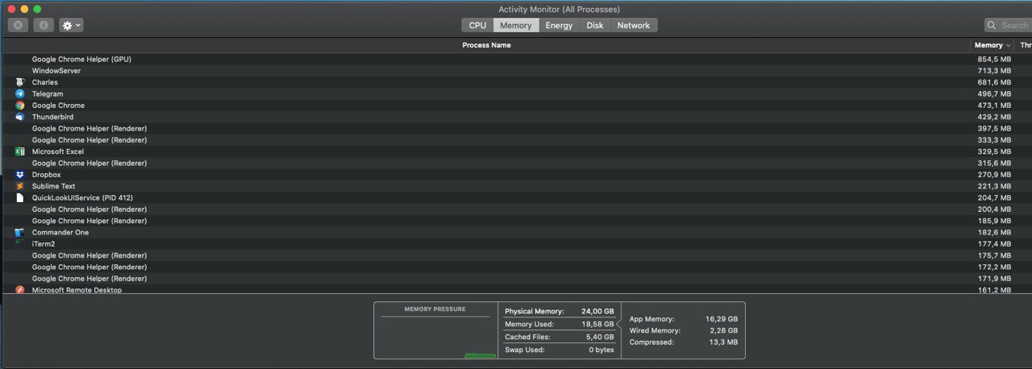Select Chrome Helper (Renderer) using 172,2 MB

tap(516, 267)
